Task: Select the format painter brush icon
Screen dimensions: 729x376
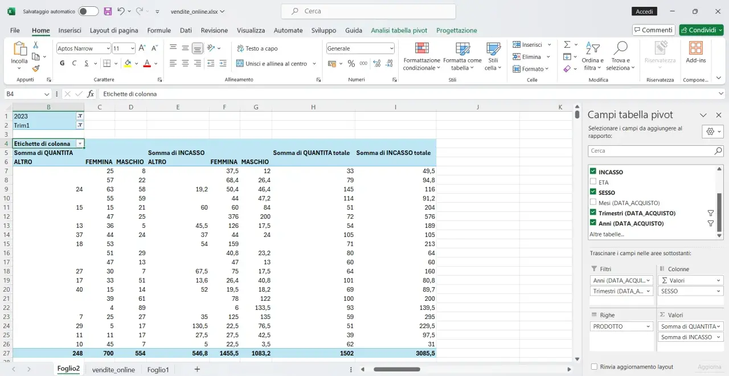Action: coord(36,68)
